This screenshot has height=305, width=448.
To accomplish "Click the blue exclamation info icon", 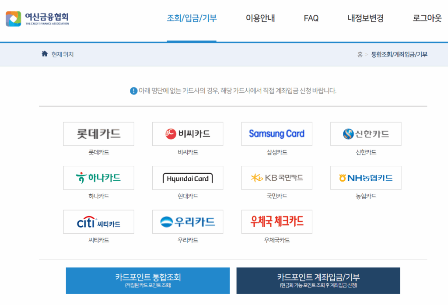I will coord(133,91).
